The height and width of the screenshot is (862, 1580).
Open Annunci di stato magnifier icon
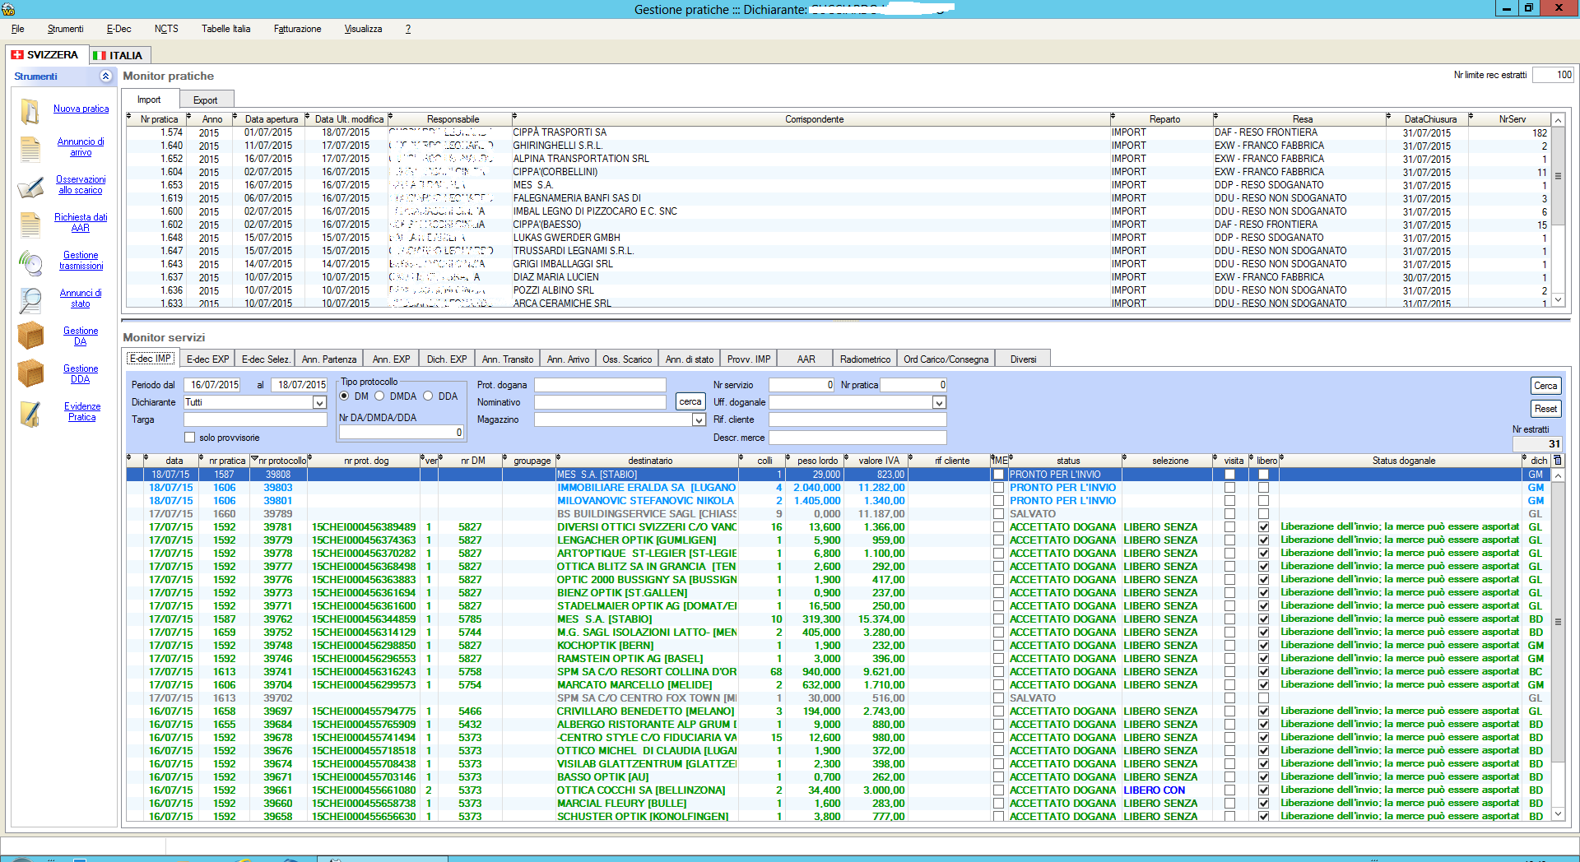pos(30,300)
